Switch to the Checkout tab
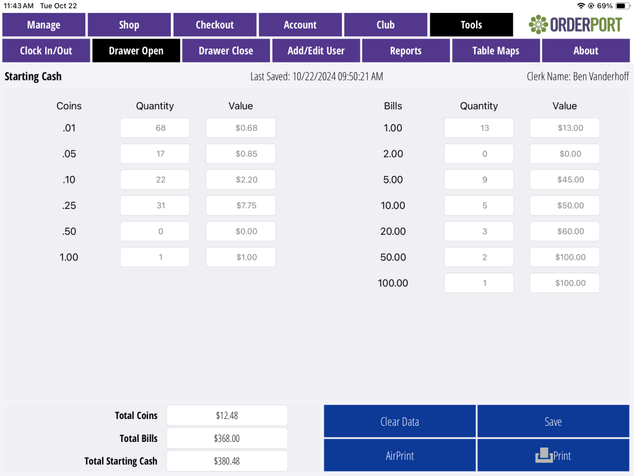This screenshot has height=476, width=634. point(215,25)
